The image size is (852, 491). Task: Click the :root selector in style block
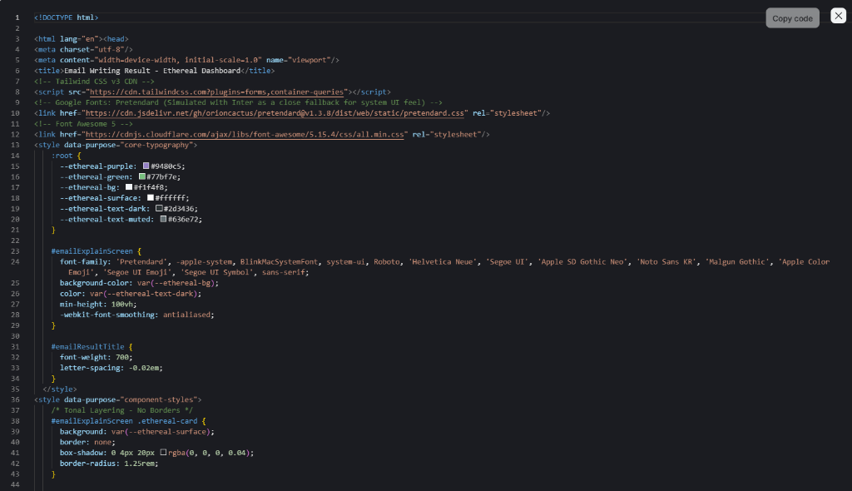pos(63,156)
